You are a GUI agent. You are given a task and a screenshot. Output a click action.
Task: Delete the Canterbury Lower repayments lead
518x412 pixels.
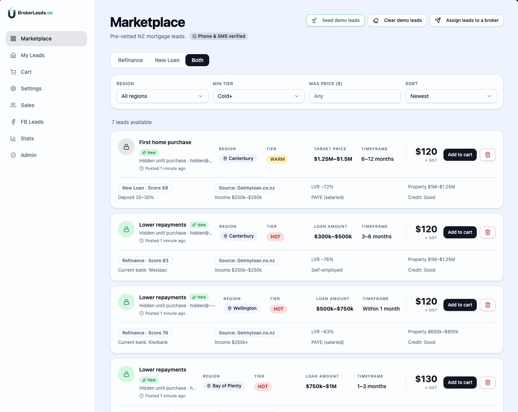coord(488,232)
